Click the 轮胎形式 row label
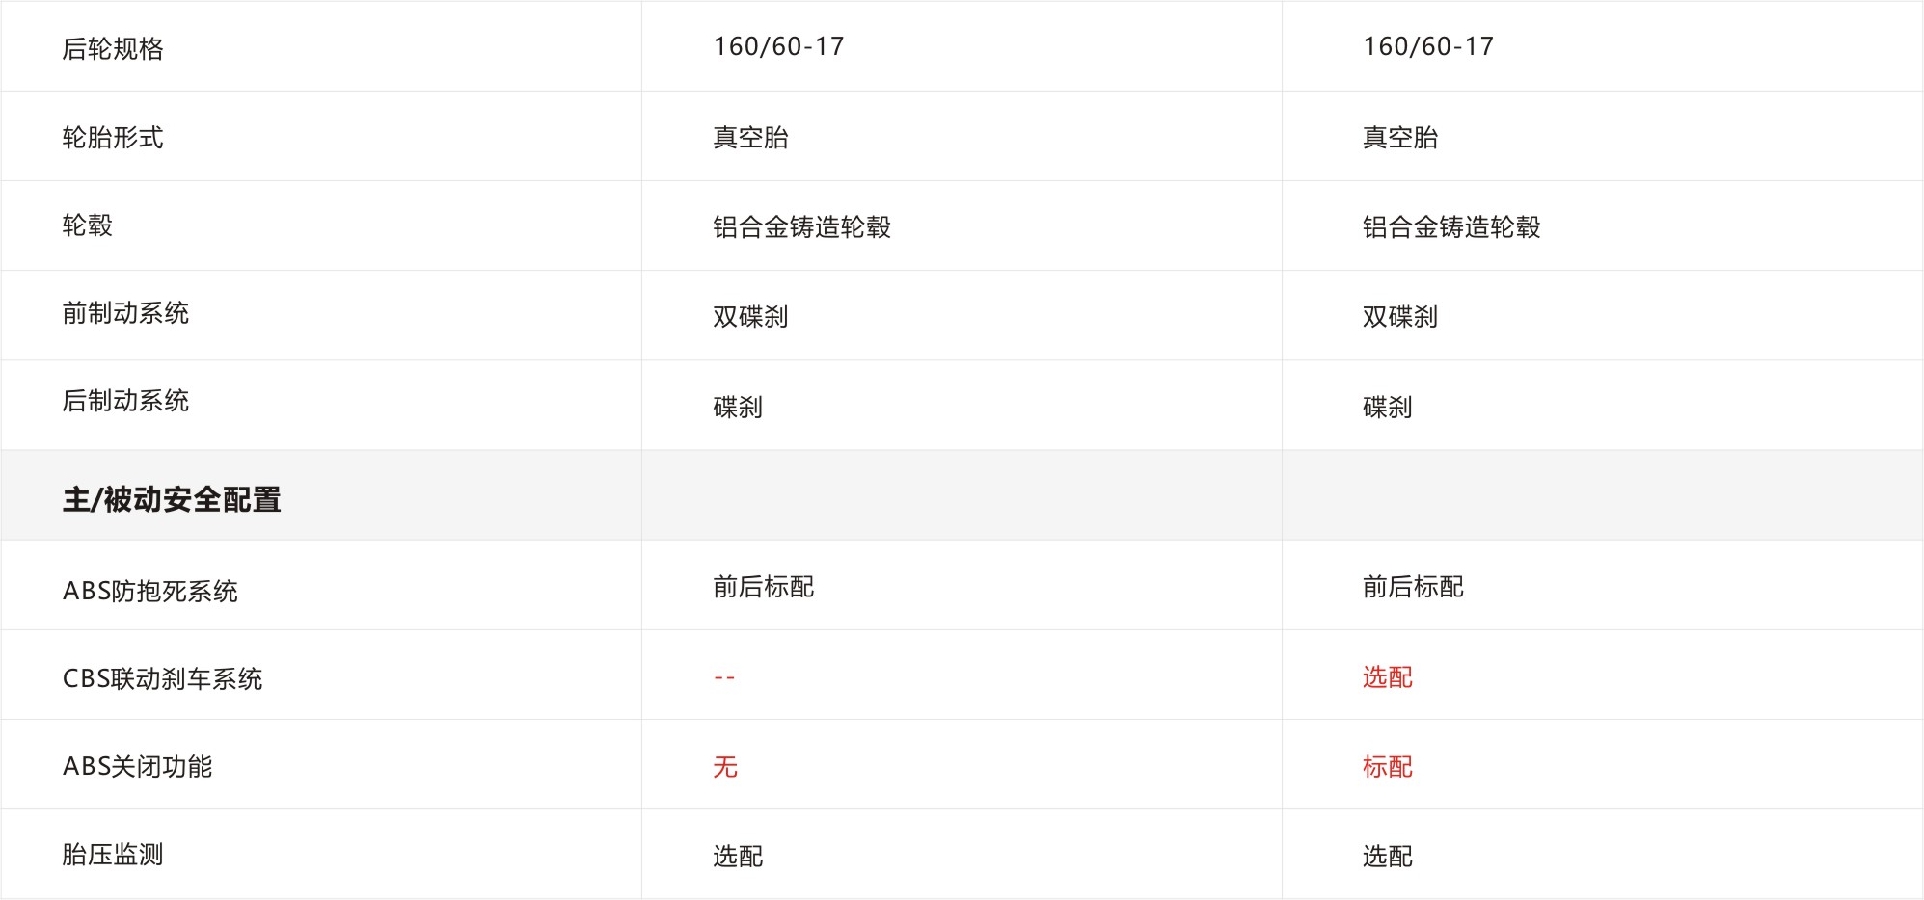 click(113, 138)
